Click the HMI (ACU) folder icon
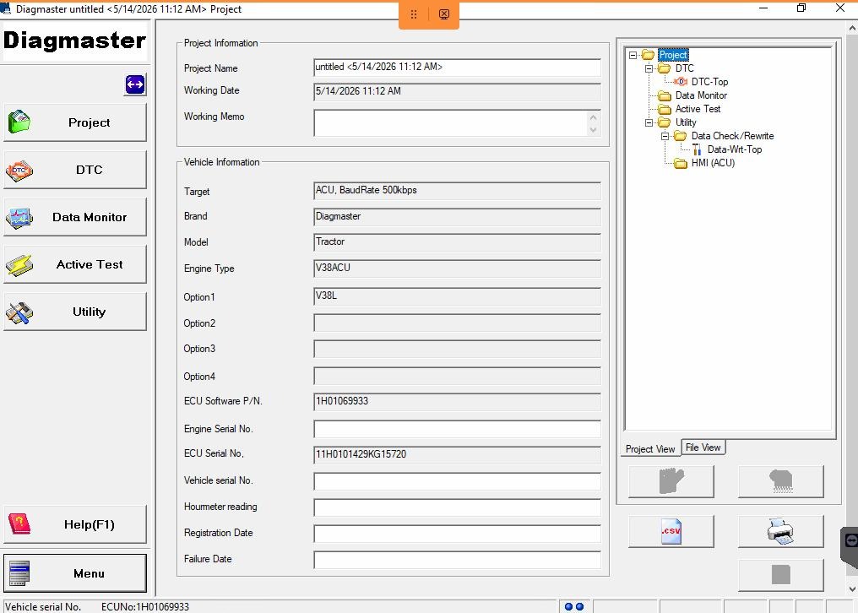 680,163
